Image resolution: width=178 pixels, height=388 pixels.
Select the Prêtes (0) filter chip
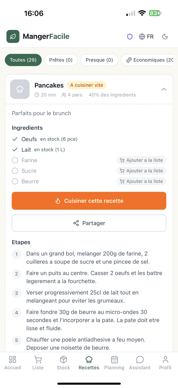(x=61, y=60)
